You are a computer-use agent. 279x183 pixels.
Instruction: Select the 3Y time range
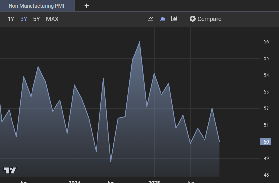click(x=24, y=19)
